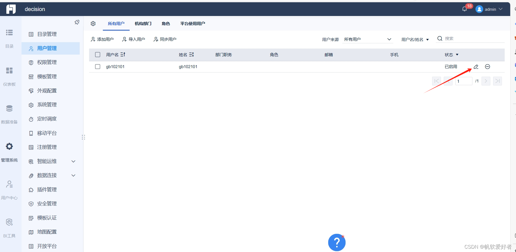Image resolution: width=516 pixels, height=252 pixels.
Task: Open the admin account dropdown arrow
Action: tap(501, 9)
